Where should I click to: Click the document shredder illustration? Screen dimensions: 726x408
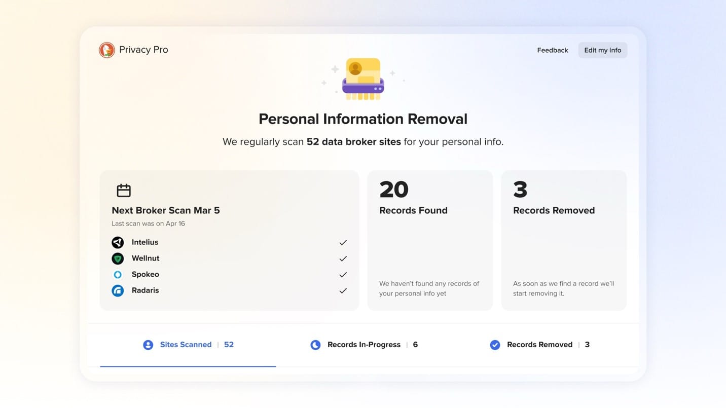363,79
